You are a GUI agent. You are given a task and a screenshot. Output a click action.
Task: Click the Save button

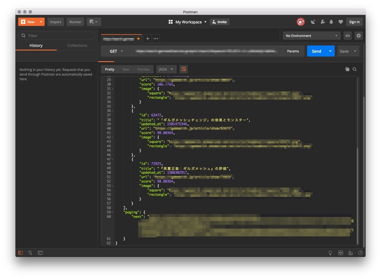click(x=344, y=51)
